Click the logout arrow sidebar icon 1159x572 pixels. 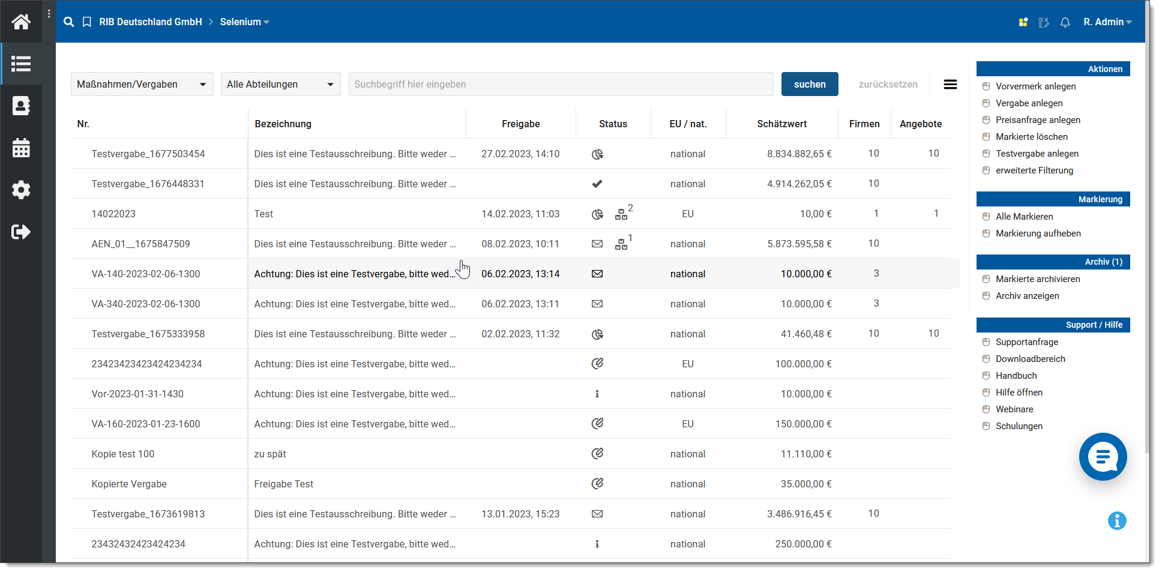(21, 232)
